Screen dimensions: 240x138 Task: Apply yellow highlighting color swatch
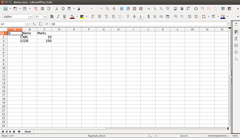click(x=82, y=17)
